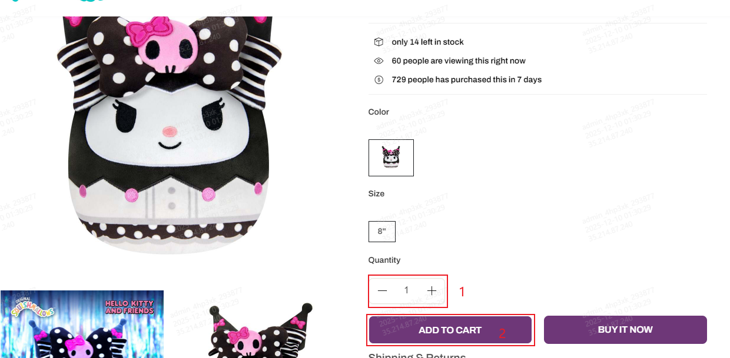Click the plus icon to increase quantity
Viewport: 730px width, 358px height.
click(x=432, y=290)
